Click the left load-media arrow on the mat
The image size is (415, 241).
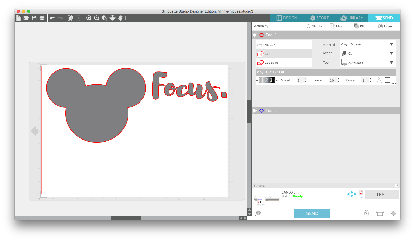coord(35,131)
